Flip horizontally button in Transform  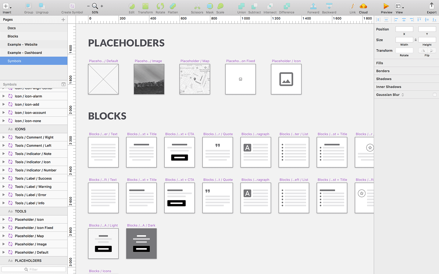pos(423,51)
